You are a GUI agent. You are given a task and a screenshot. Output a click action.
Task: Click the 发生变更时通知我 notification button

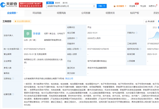23,21
